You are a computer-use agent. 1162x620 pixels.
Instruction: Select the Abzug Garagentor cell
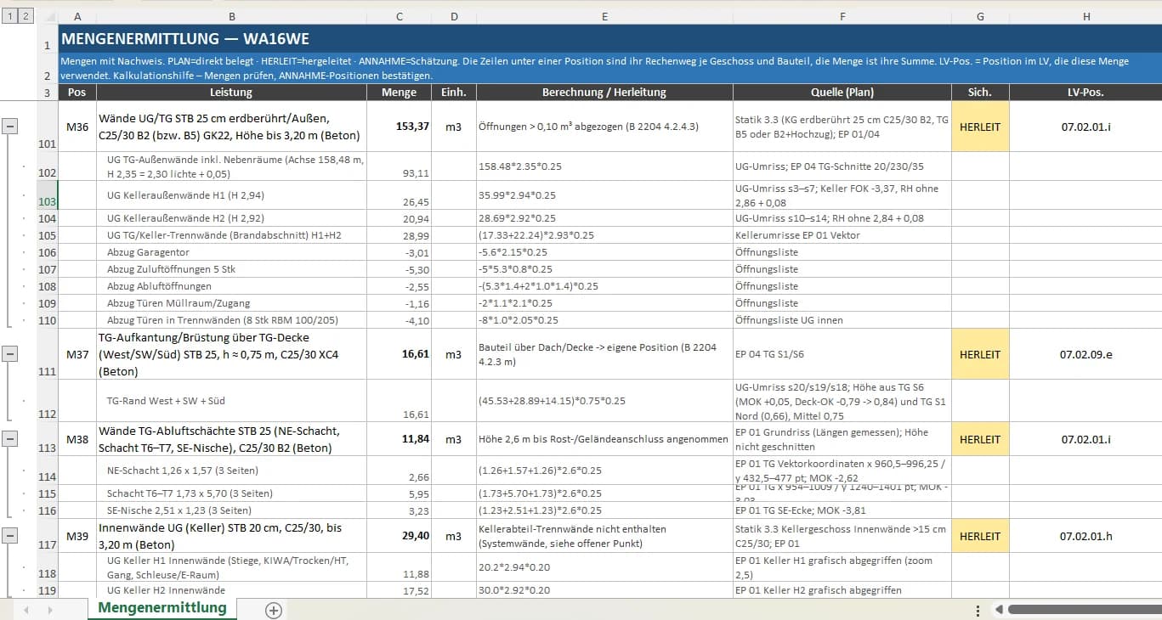tap(232, 252)
